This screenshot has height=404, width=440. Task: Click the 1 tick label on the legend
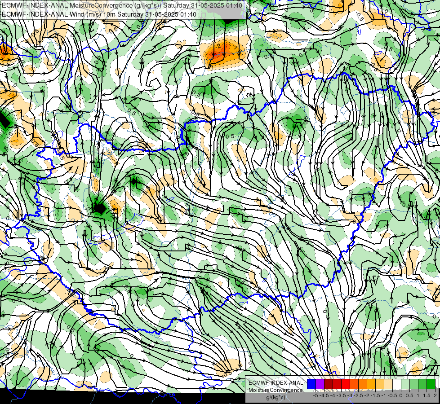pos(418,395)
